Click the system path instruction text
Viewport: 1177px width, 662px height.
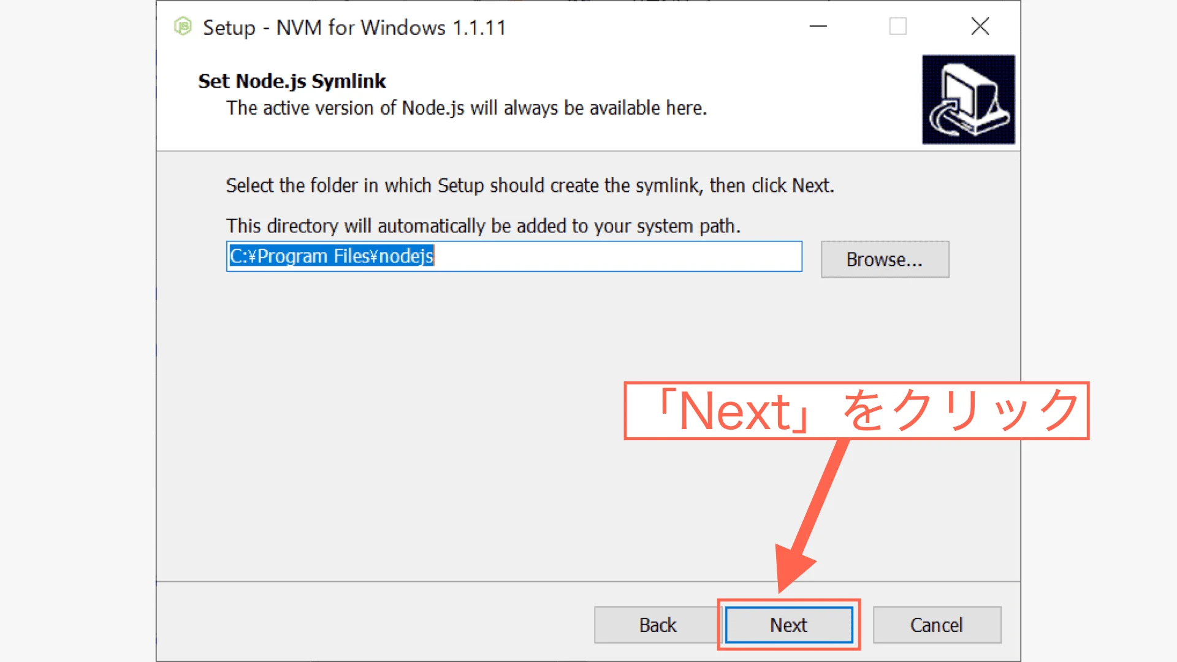[483, 226]
